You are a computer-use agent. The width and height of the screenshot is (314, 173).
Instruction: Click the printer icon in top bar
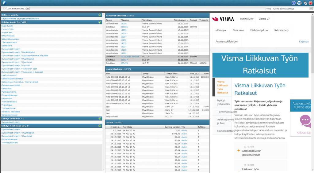pos(299,3)
